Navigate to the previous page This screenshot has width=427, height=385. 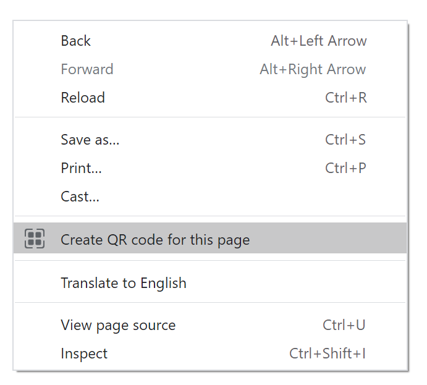(75, 41)
